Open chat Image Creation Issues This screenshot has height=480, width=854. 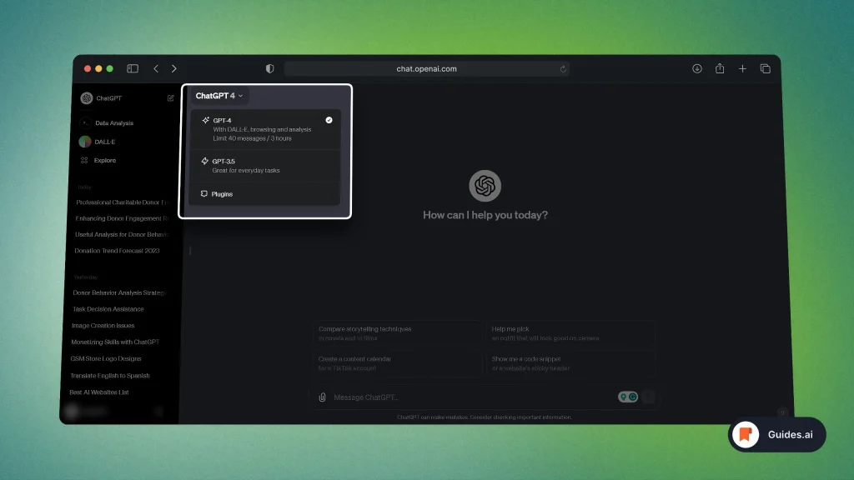pyautogui.click(x=103, y=326)
